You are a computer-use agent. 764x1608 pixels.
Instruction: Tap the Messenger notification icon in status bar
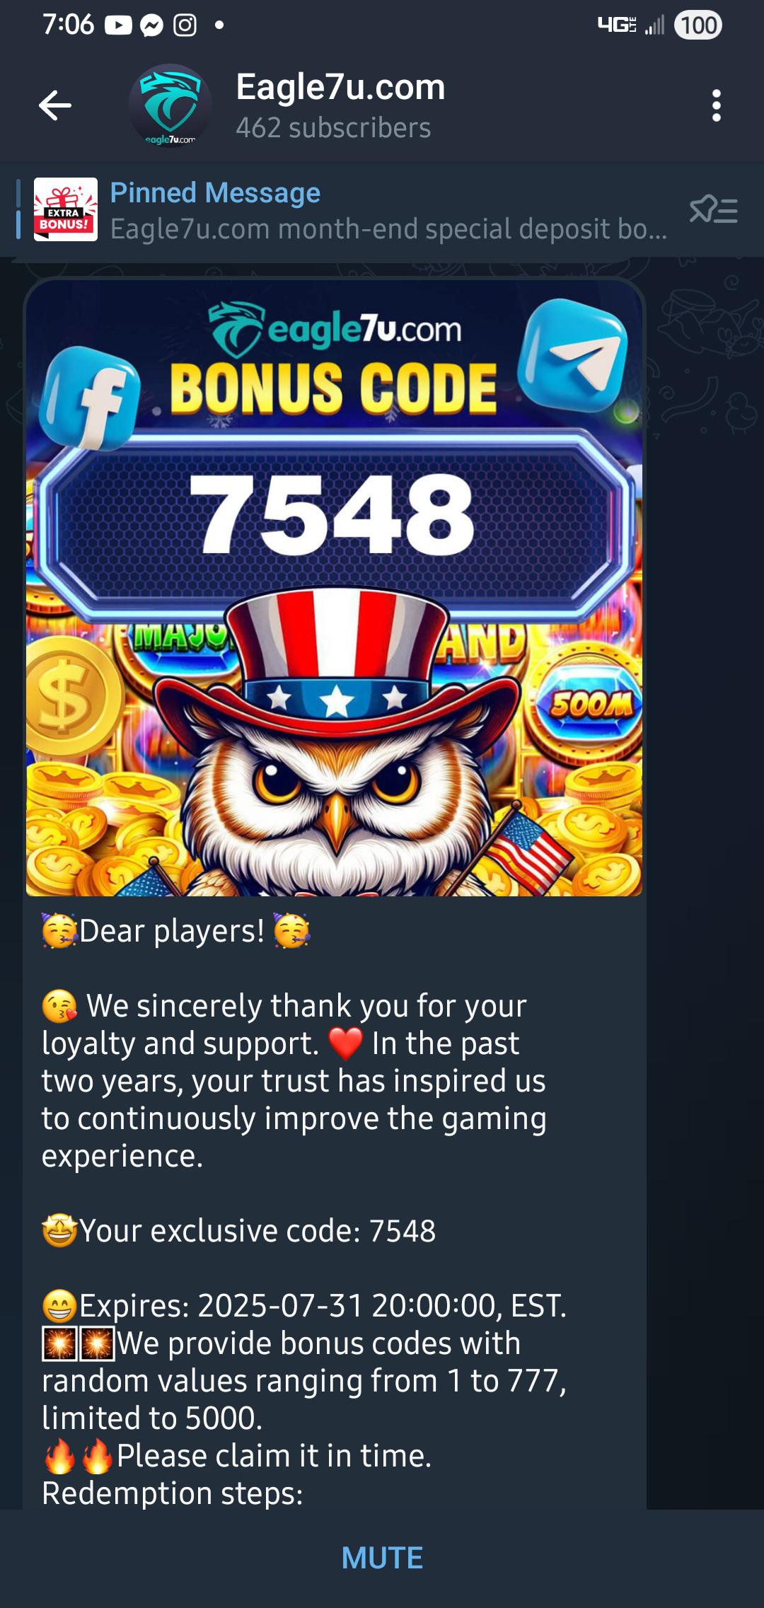(151, 26)
